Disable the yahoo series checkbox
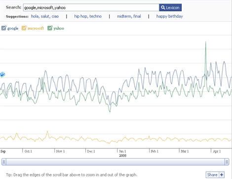 (50, 28)
